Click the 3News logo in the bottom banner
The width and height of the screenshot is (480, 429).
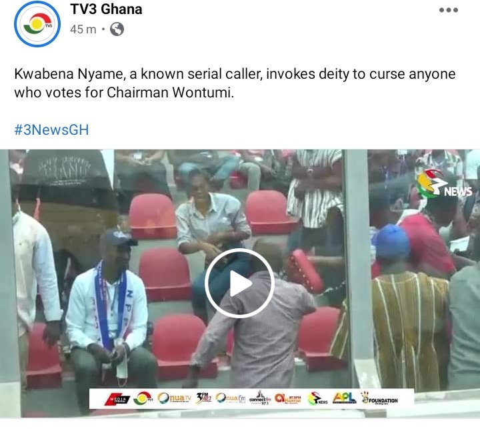click(317, 398)
